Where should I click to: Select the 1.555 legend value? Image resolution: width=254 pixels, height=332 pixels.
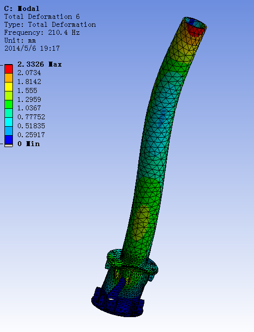coord(27,90)
